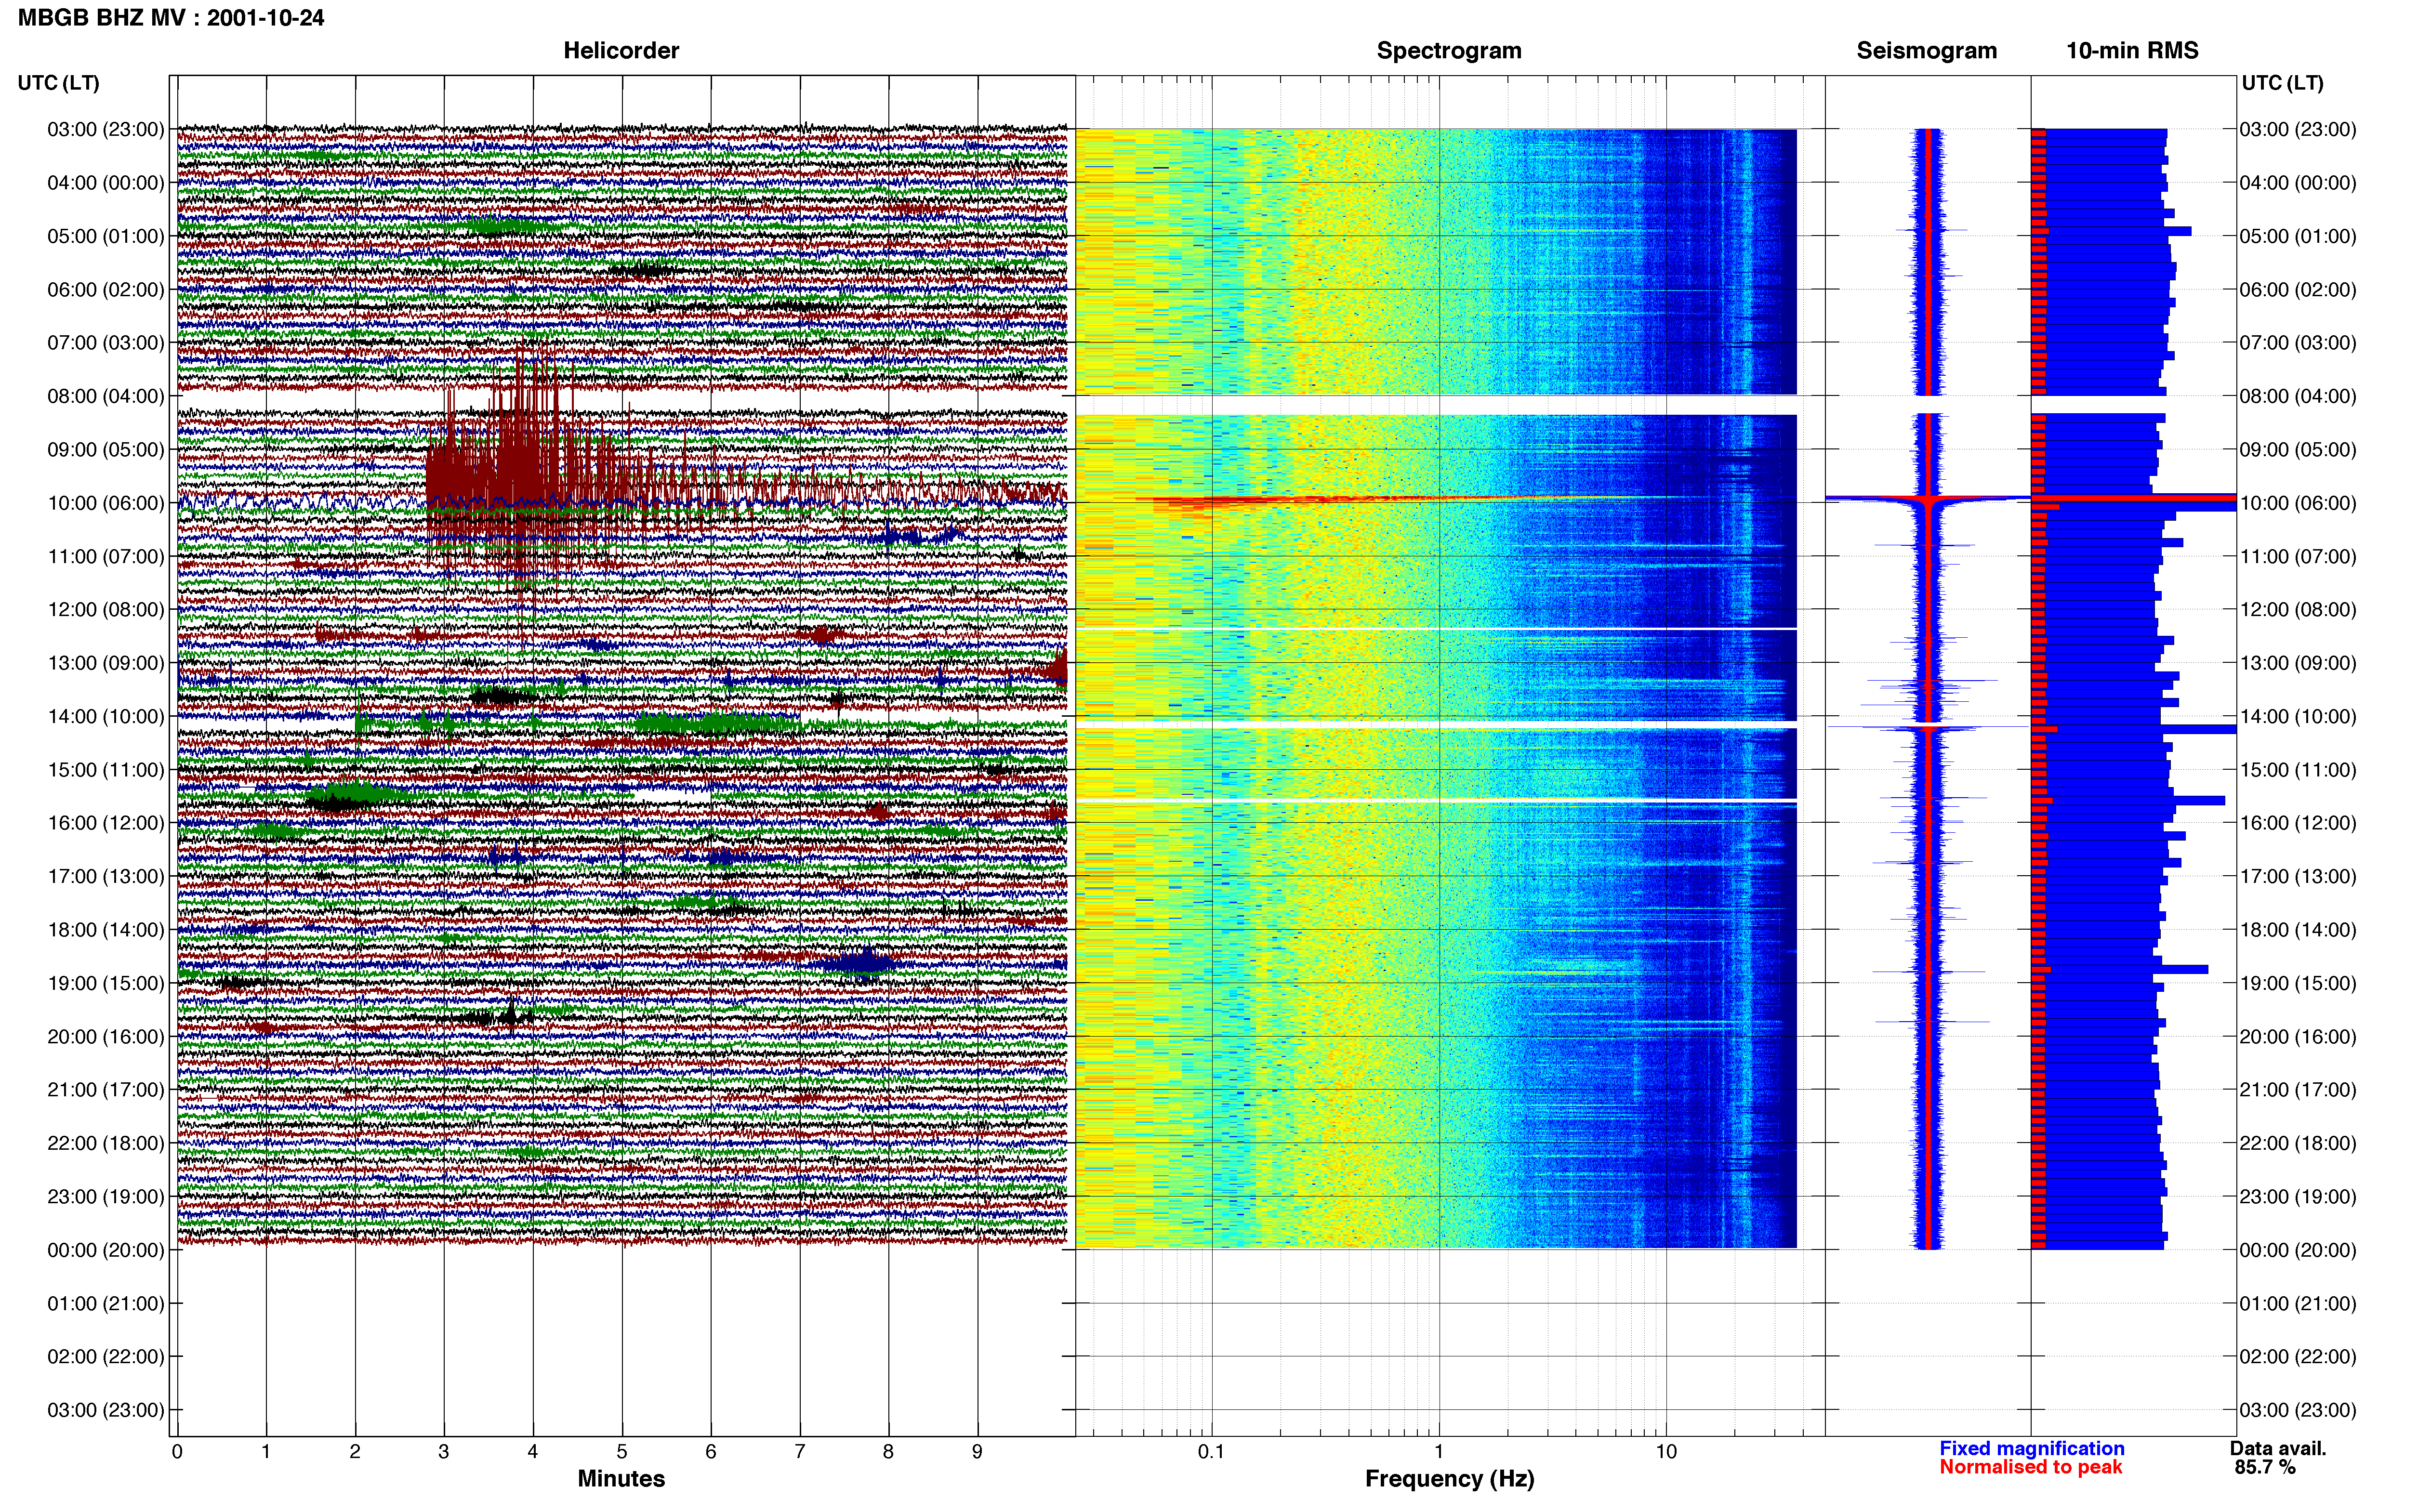Click the red Normalised to peak legend text
This screenshot has height=1512, width=2418.
click(x=2031, y=1467)
